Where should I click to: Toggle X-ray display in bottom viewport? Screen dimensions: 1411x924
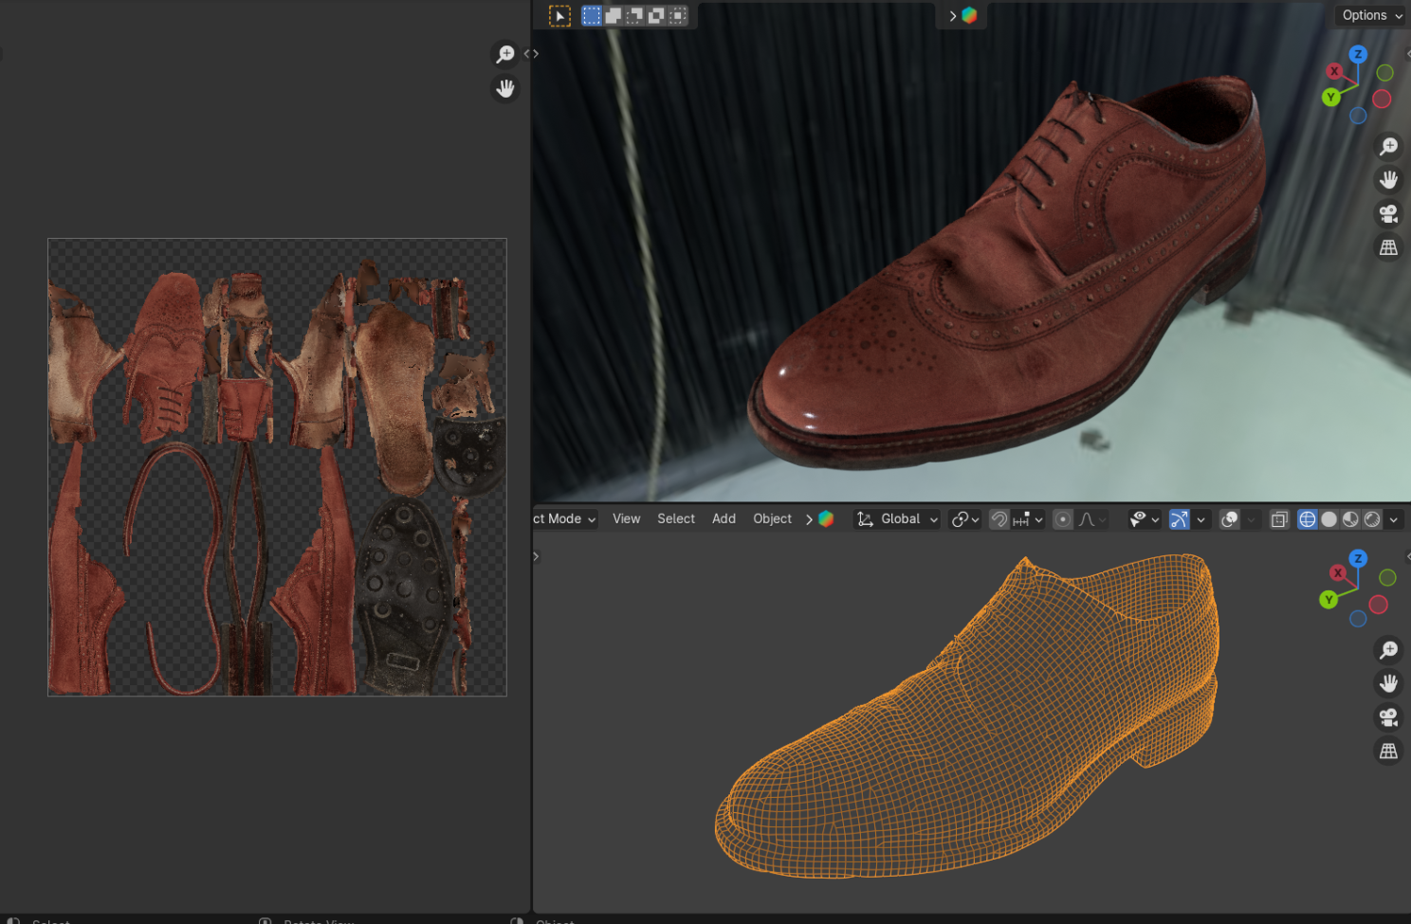pos(1279,519)
